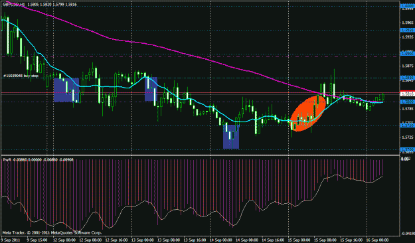Viewport: 415px width, 243px height.
Task: Click the 14 Sep 00:00 time label
Action: tap(221, 240)
